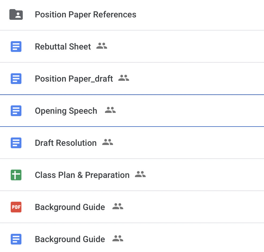Click the shared icon beside Draft Resolution
Viewport: 264px width, 252px height.
coord(108,142)
